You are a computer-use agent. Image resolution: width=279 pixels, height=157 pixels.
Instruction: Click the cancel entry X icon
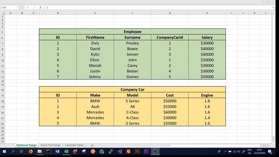pos(27,7)
